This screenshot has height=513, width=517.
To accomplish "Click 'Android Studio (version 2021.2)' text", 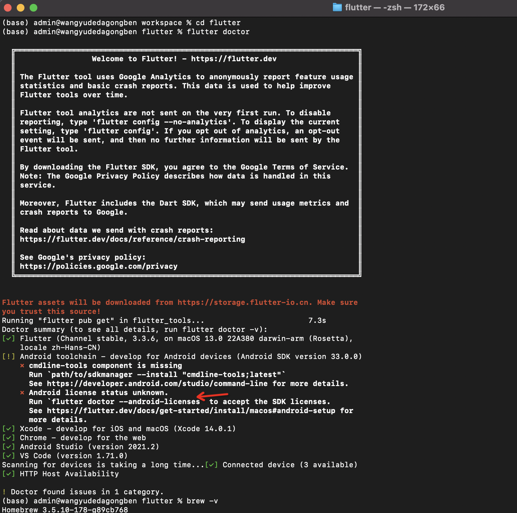I will pos(89,447).
